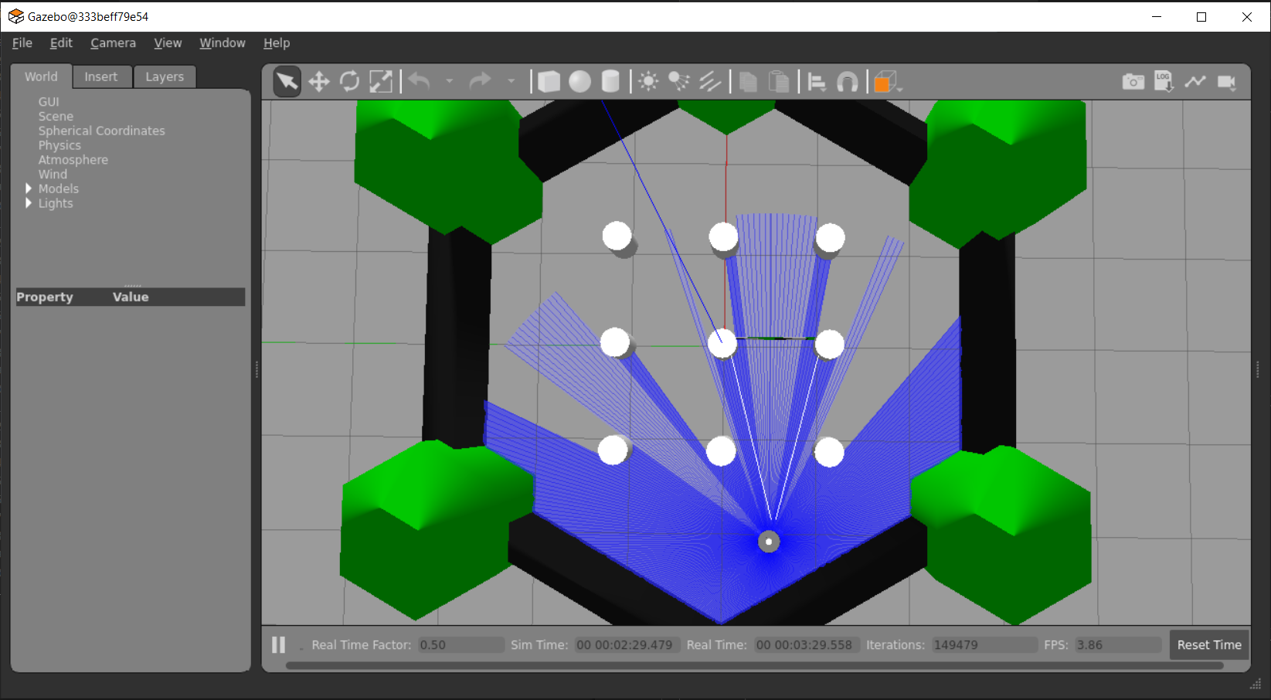
Task: Click the FPS value field
Action: [1117, 644]
